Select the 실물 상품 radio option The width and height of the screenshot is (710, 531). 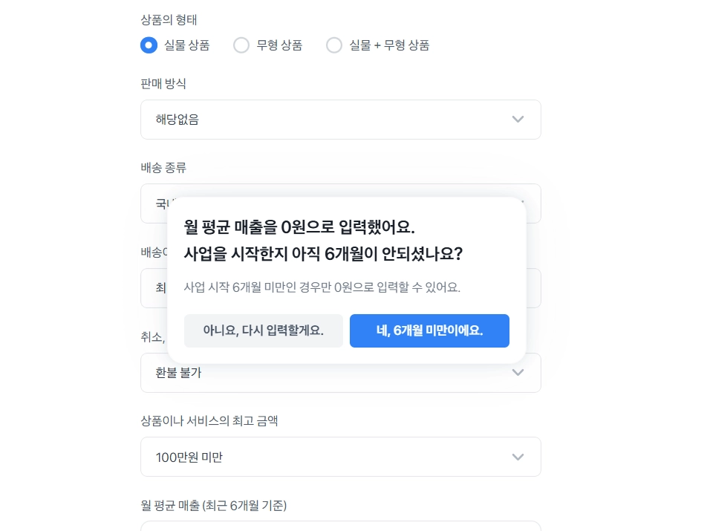149,45
